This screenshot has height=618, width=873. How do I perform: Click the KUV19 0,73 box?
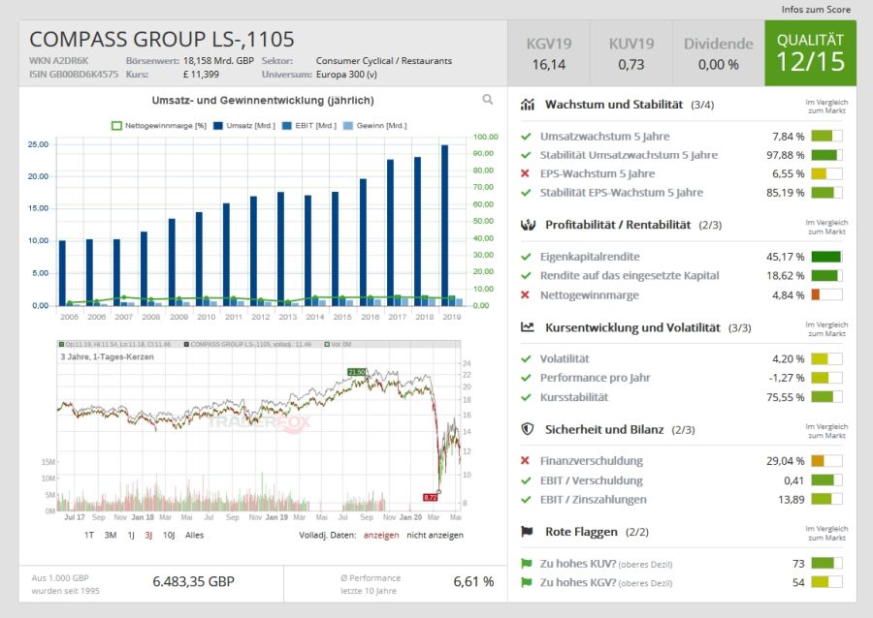(631, 53)
